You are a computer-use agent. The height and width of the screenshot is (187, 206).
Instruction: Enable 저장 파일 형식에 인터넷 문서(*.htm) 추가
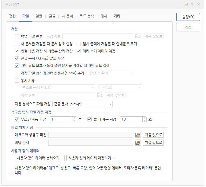point(17,74)
